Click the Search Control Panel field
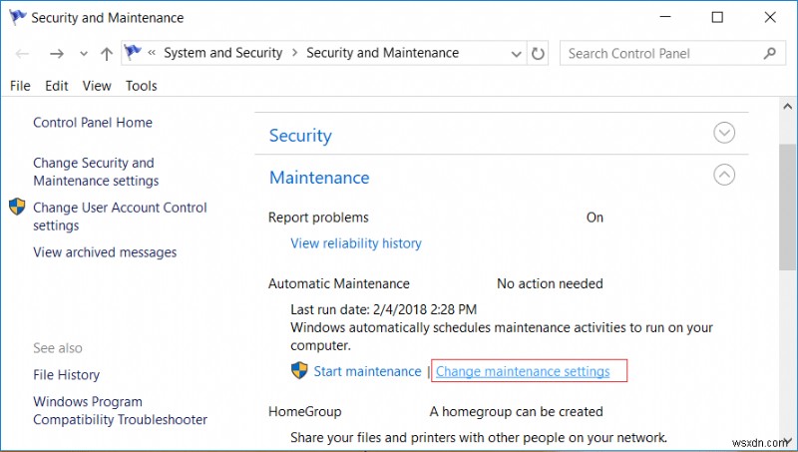The image size is (798, 452). coord(658,54)
